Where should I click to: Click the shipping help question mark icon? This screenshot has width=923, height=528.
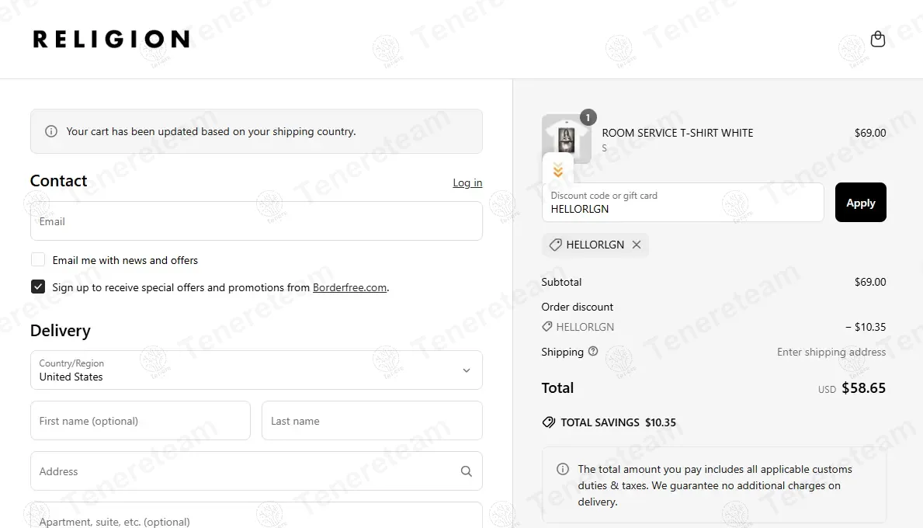tap(593, 352)
